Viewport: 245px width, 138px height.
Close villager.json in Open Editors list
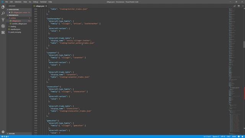pyautogui.click(x=10, y=12)
